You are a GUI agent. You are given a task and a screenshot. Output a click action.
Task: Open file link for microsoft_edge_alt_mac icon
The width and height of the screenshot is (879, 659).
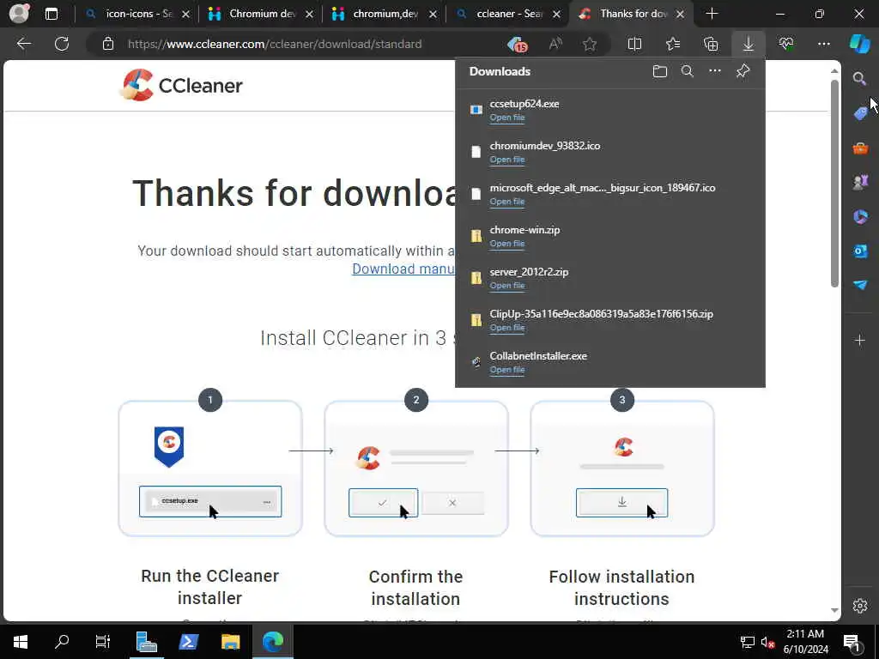tap(506, 201)
